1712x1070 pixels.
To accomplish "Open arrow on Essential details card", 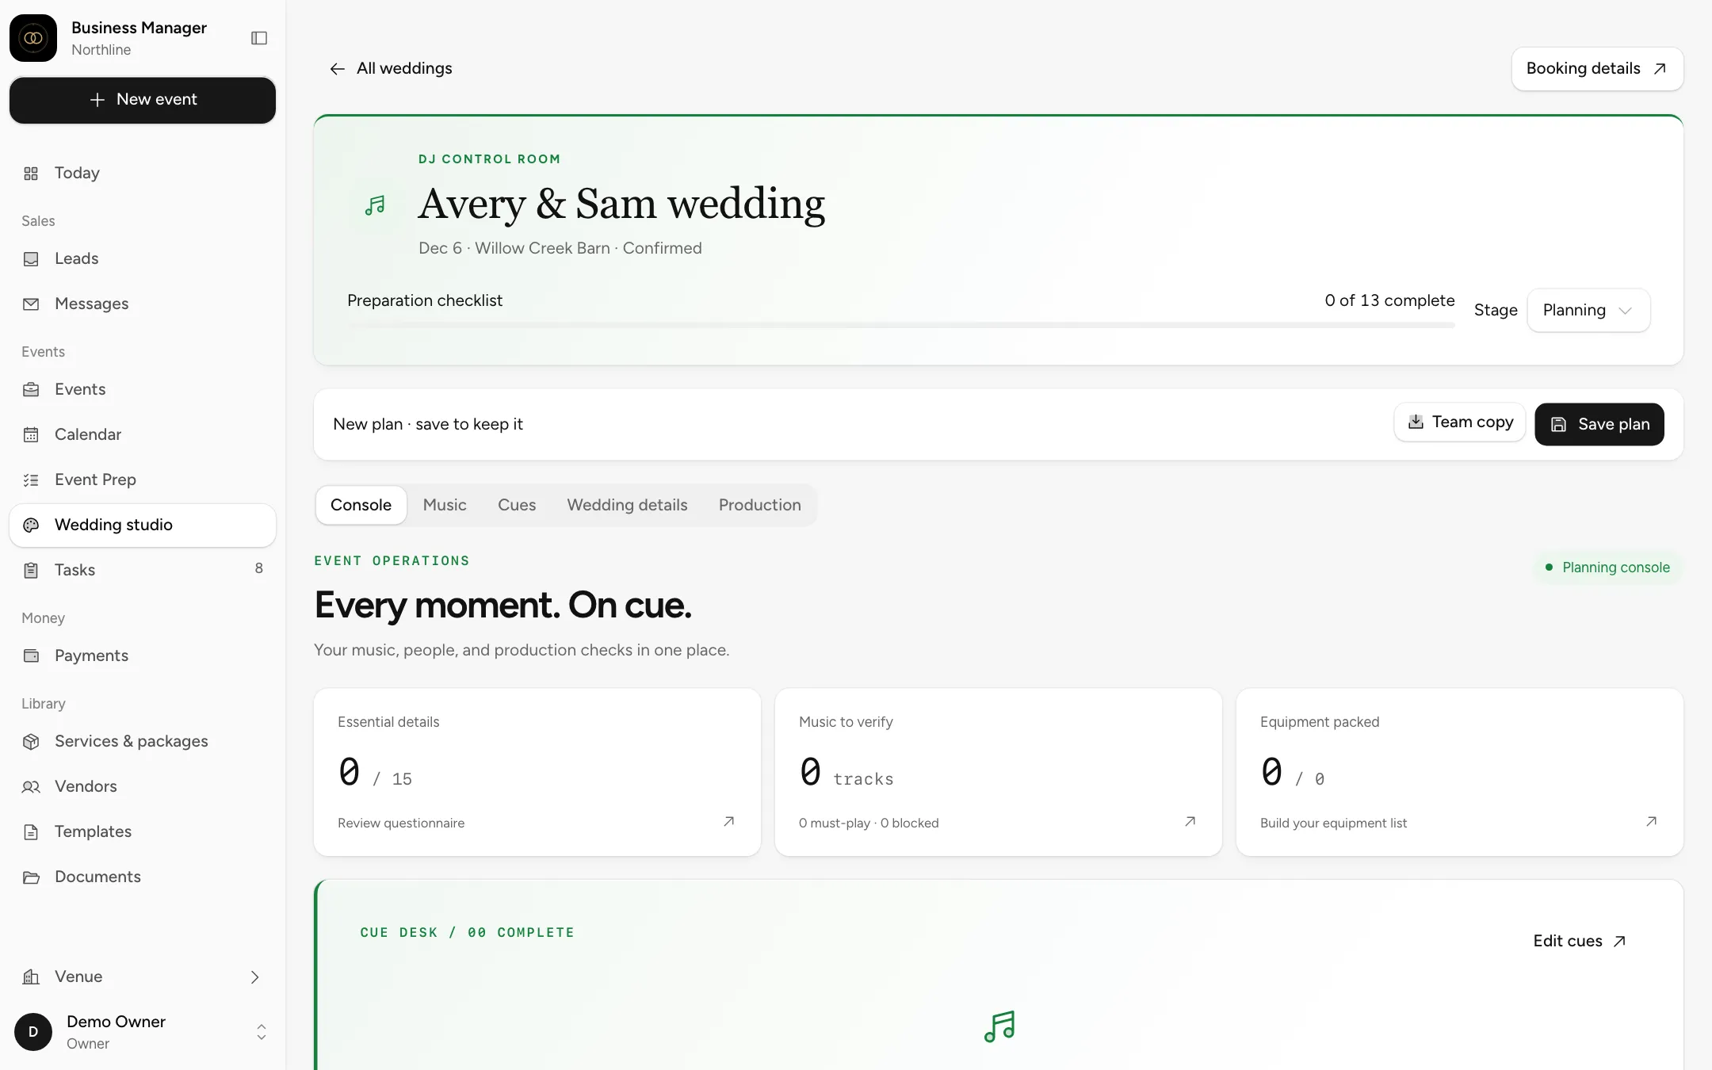I will 728,822.
